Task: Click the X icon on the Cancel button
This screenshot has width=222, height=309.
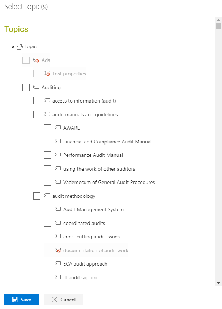Action: (x=55, y=300)
